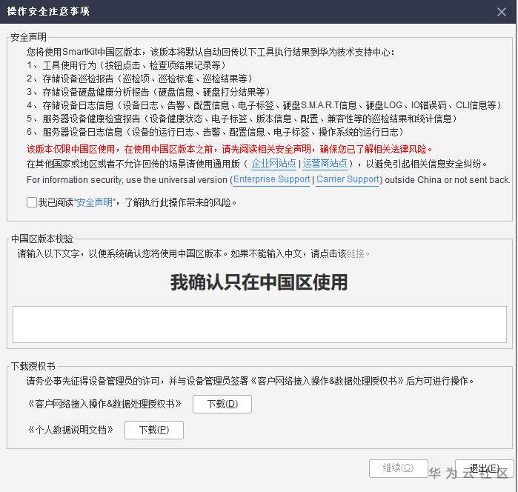This screenshot has height=492, width=518.
Task: Click the 操作安全注意事项 title bar text
Action: tap(48, 11)
